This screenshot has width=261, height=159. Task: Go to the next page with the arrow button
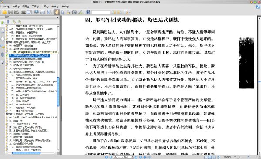[136, 157]
